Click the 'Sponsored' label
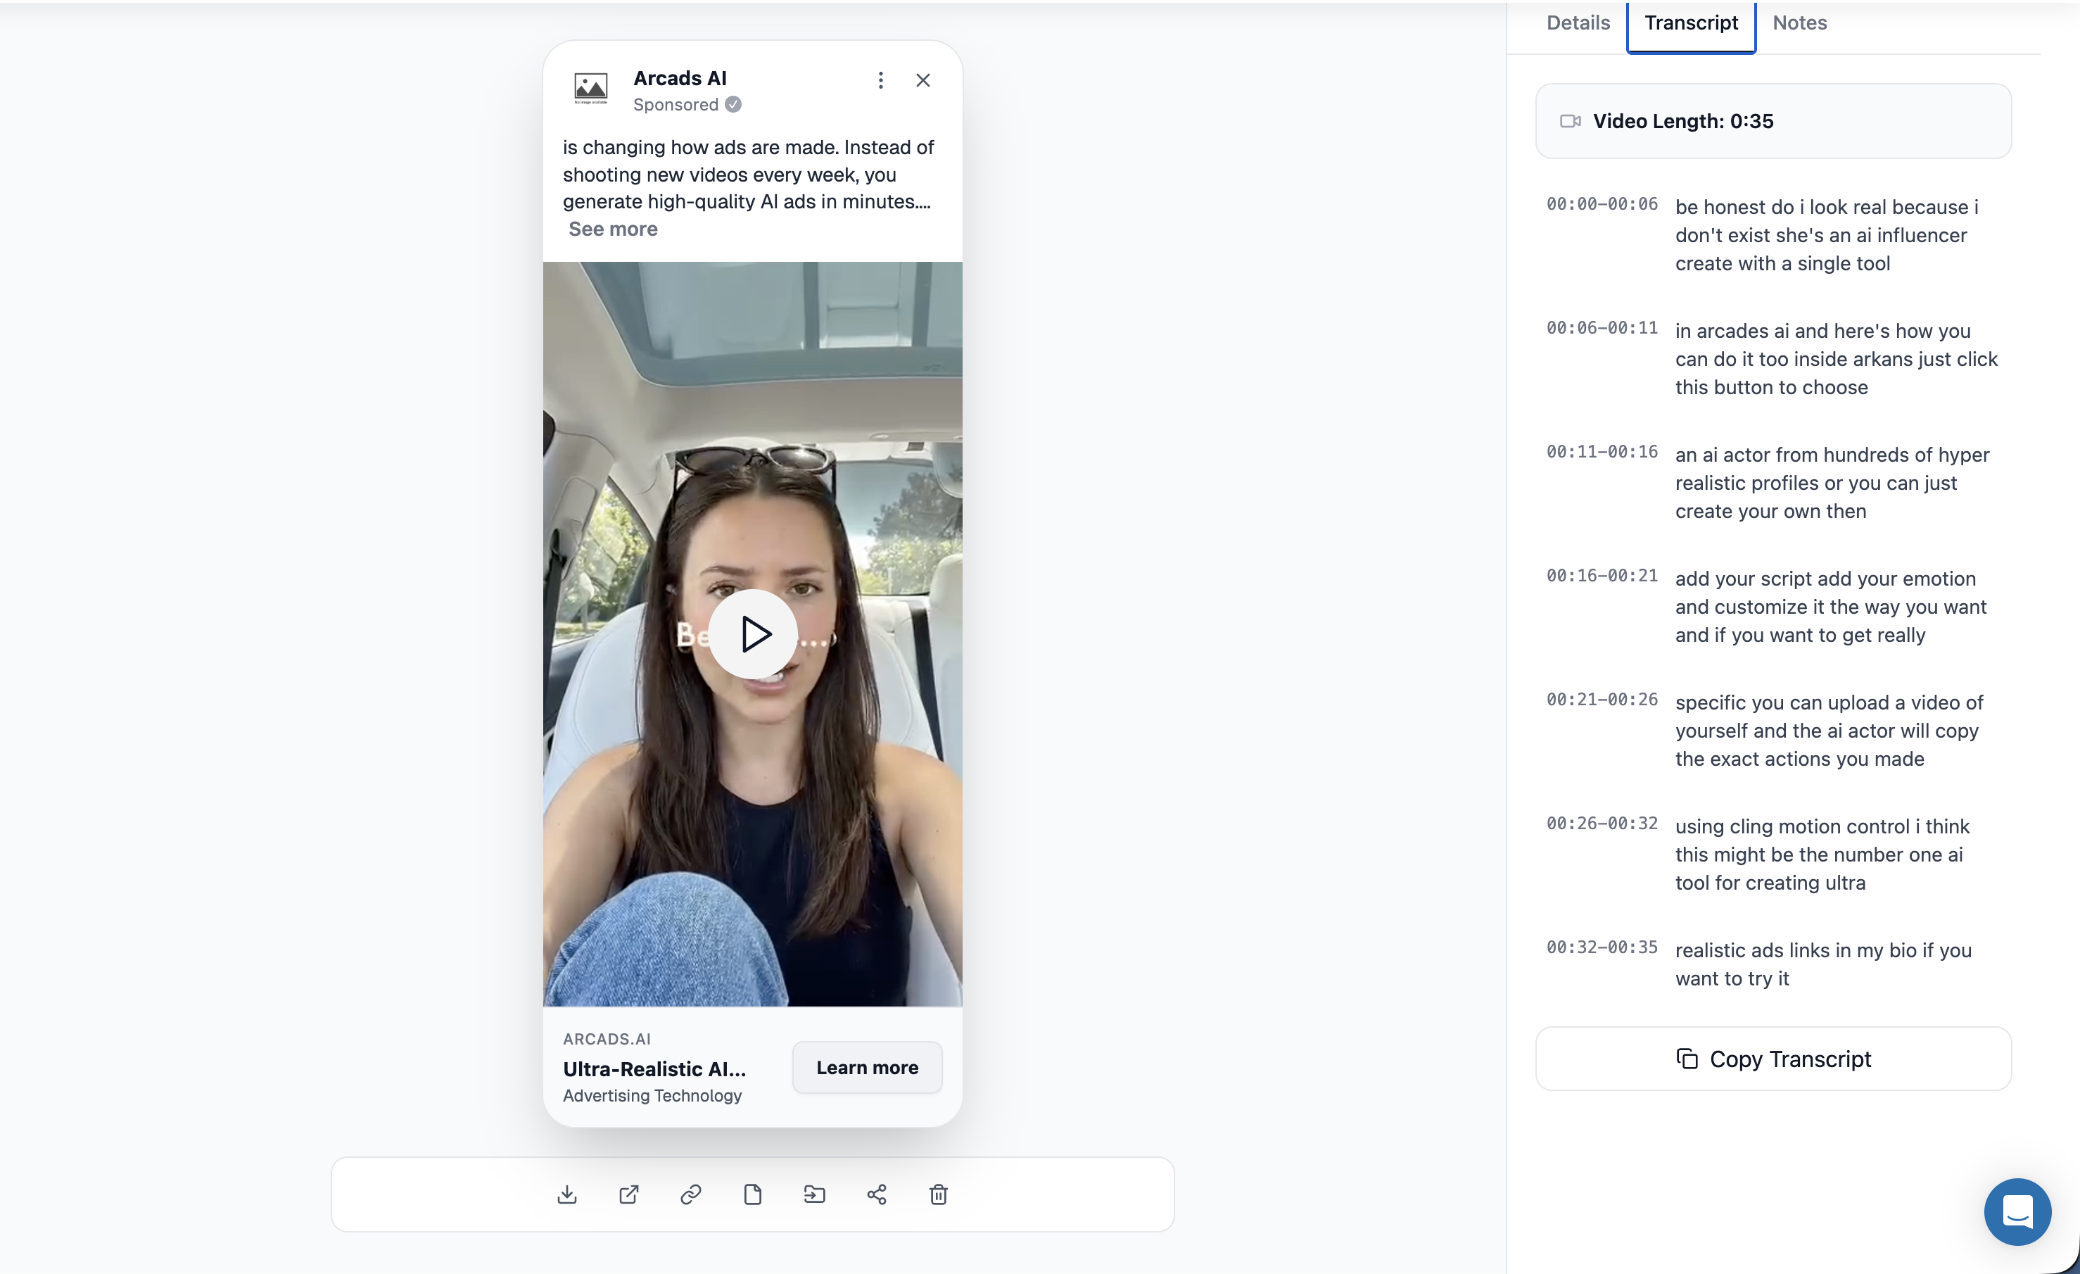The height and width of the screenshot is (1274, 2080). 676,105
